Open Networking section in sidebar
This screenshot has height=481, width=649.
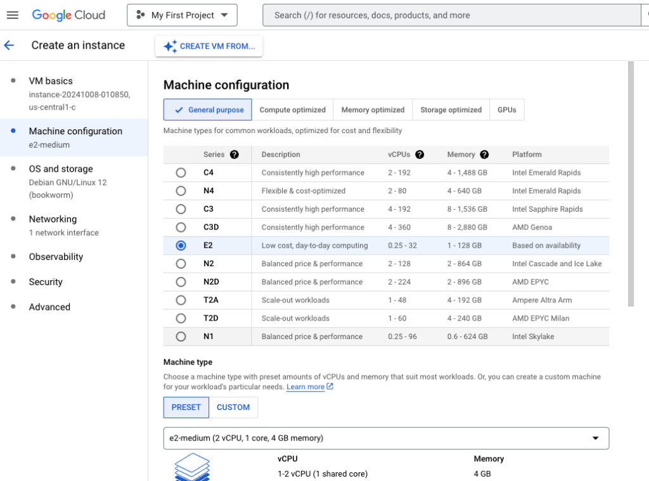point(74,225)
